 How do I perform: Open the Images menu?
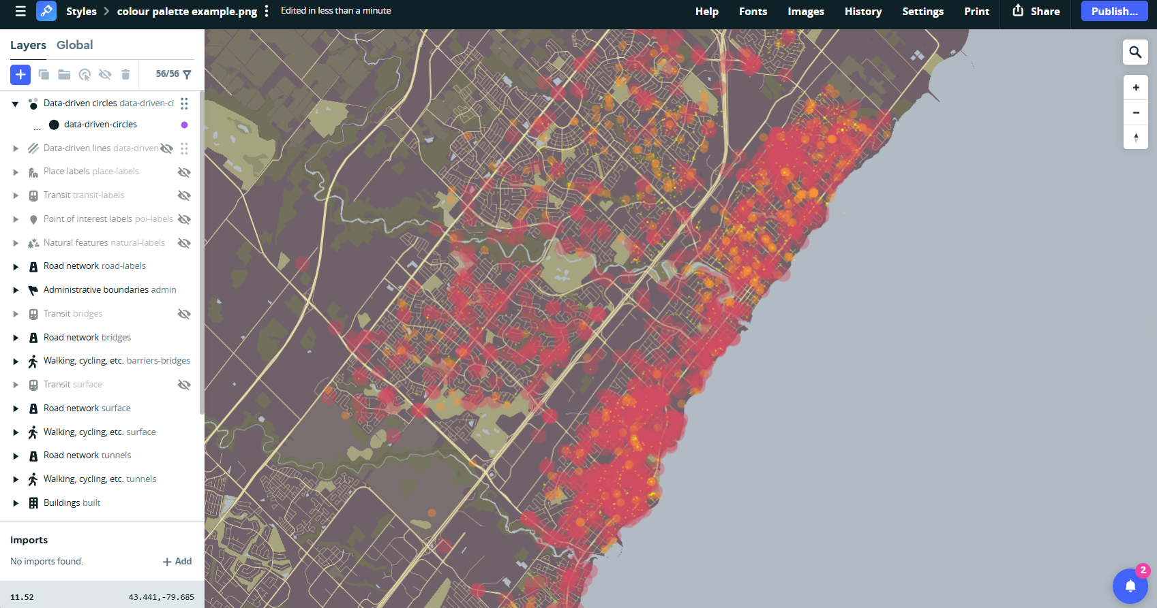[806, 11]
